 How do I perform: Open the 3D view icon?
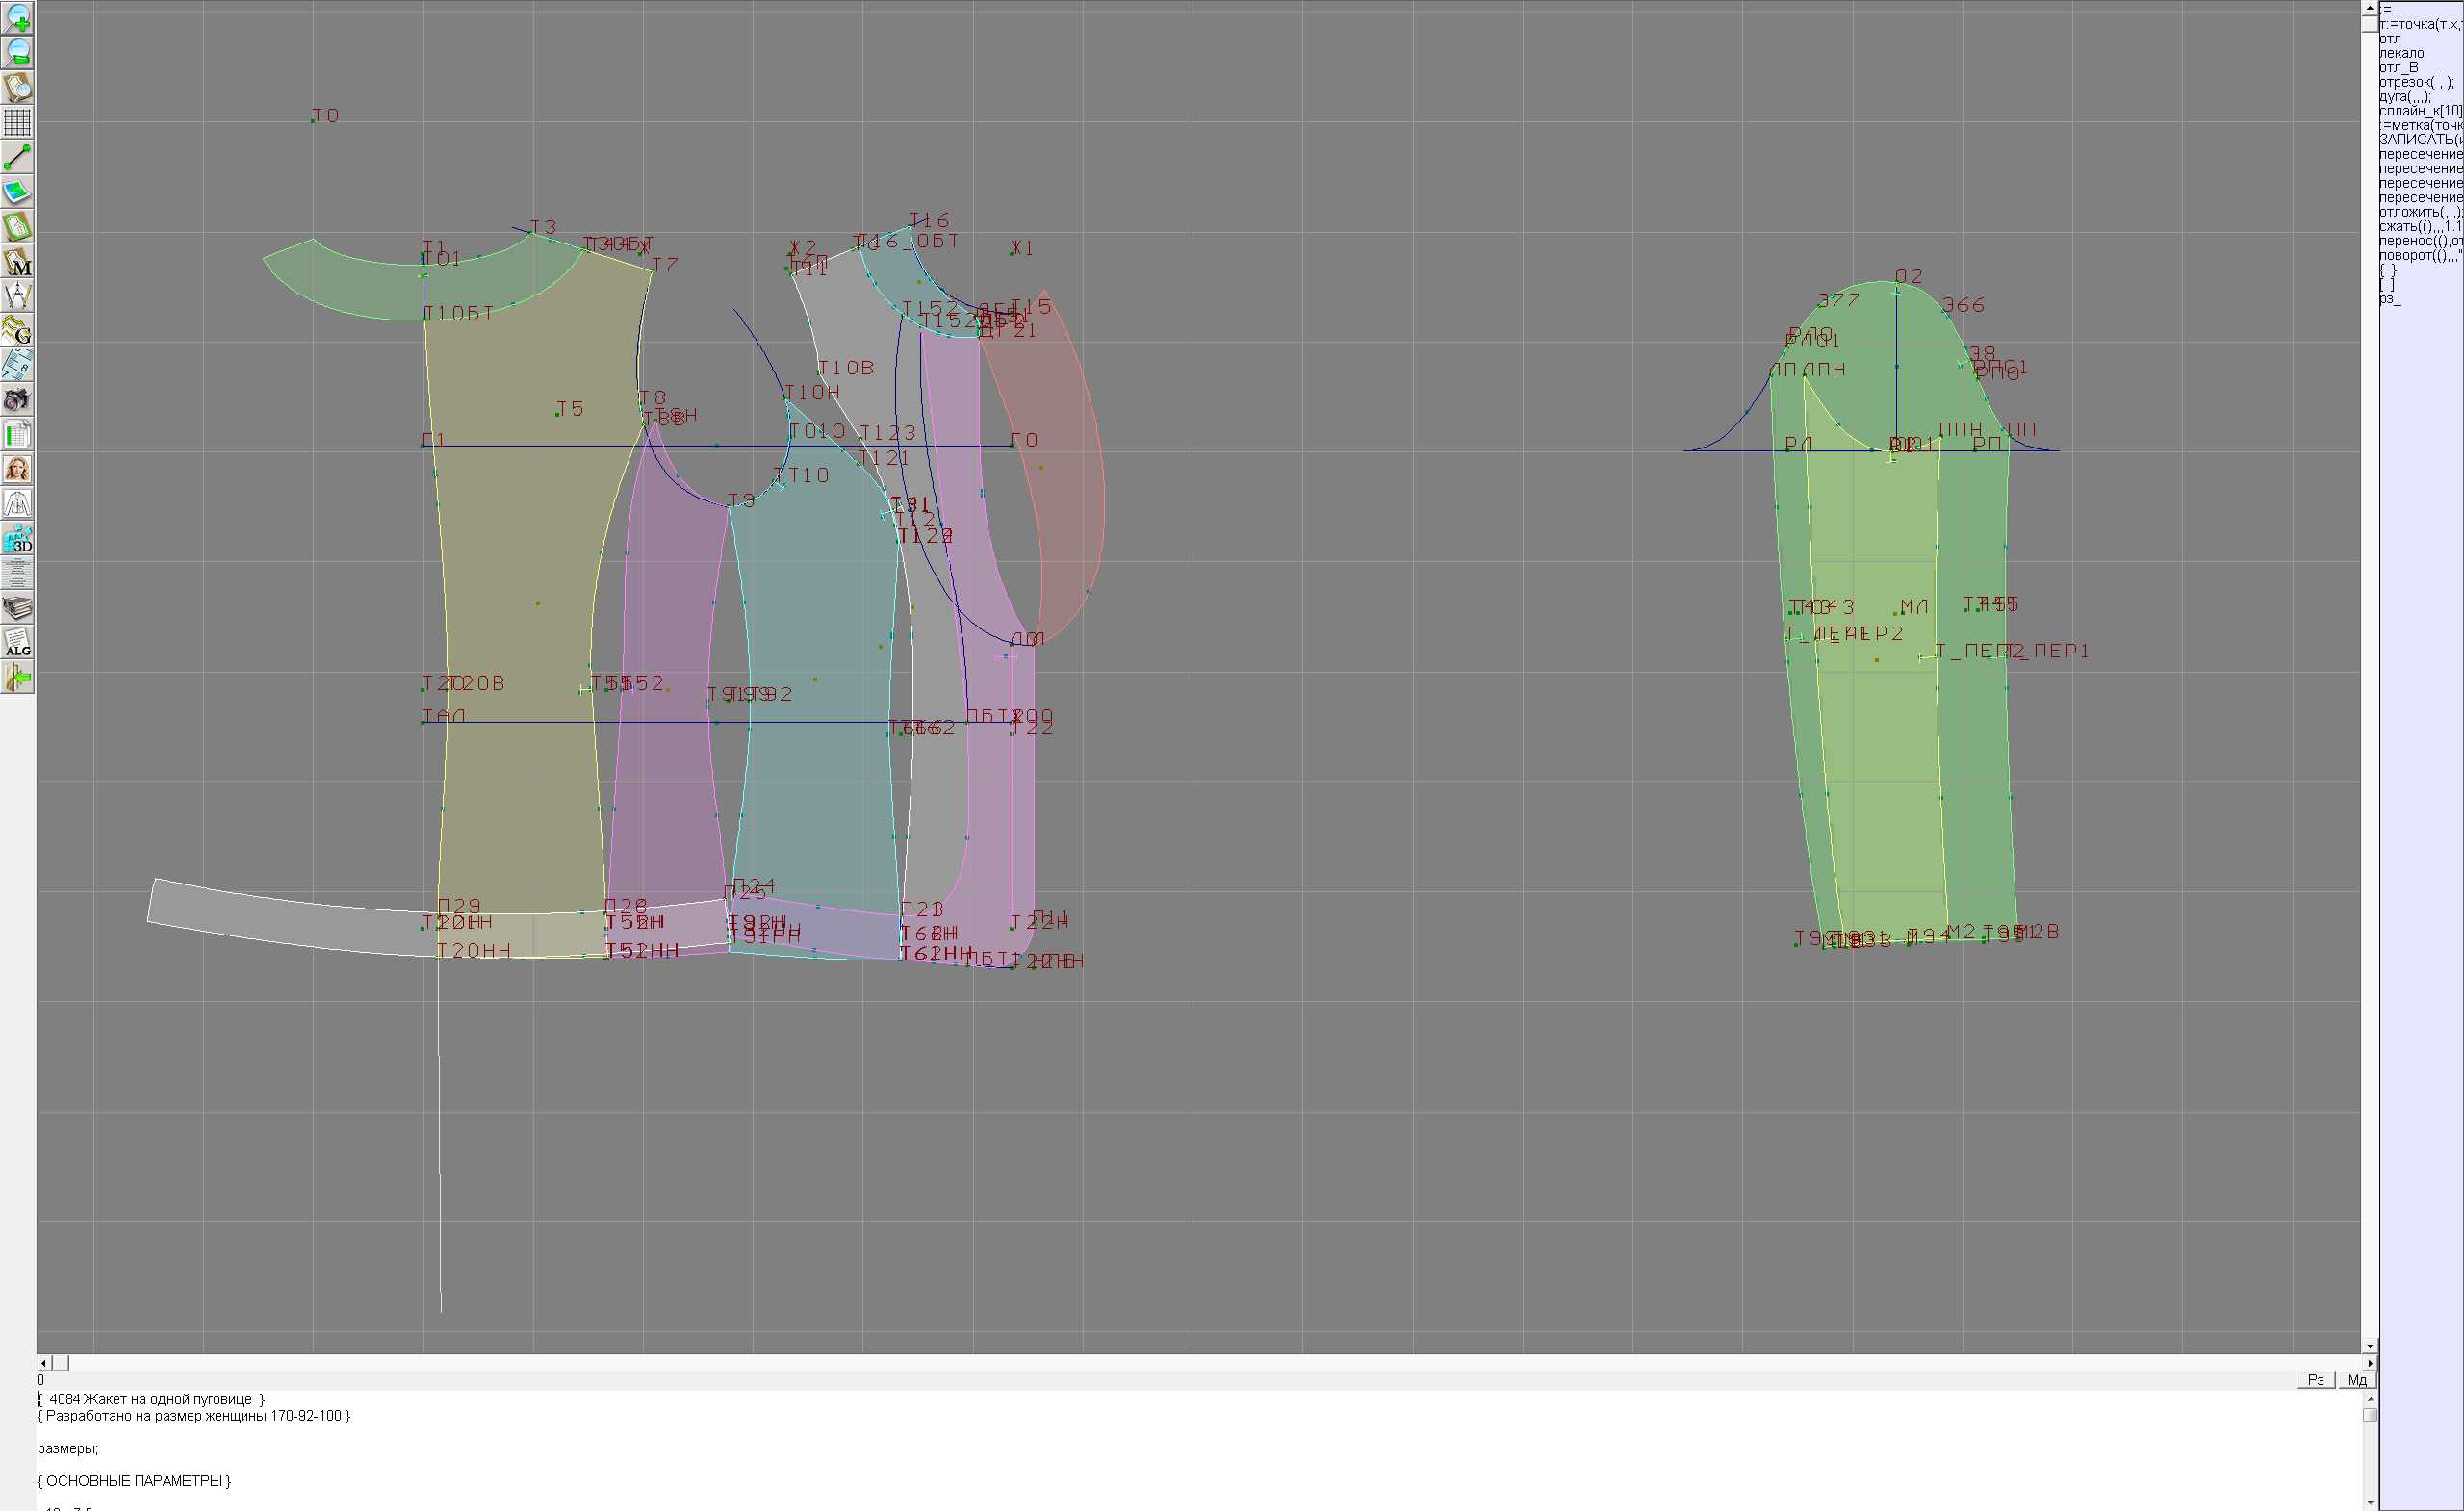17,539
